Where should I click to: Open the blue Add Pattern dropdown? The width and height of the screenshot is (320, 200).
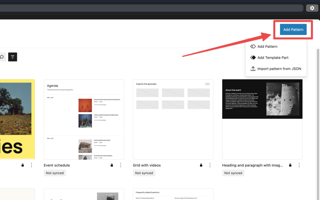293,29
